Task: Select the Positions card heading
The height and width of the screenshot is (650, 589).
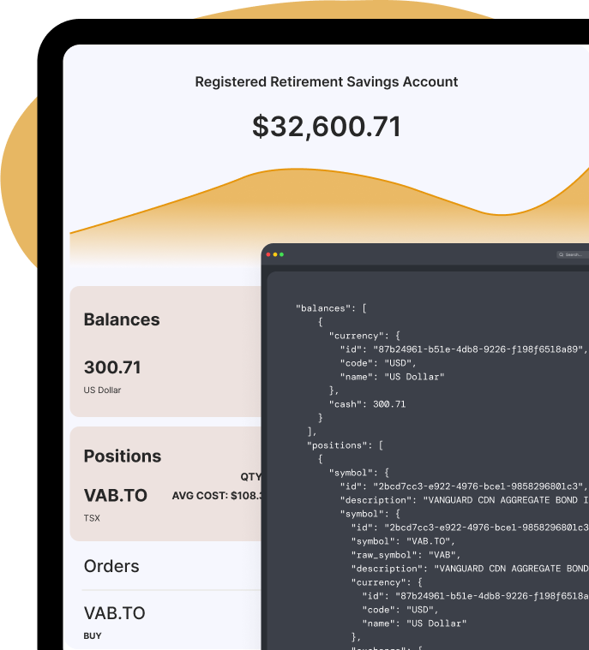Action: pyautogui.click(x=123, y=456)
